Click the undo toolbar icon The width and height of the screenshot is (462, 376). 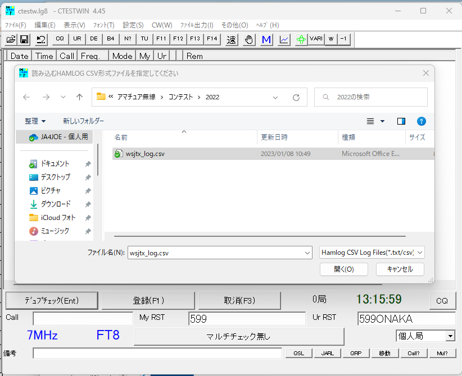(41, 39)
